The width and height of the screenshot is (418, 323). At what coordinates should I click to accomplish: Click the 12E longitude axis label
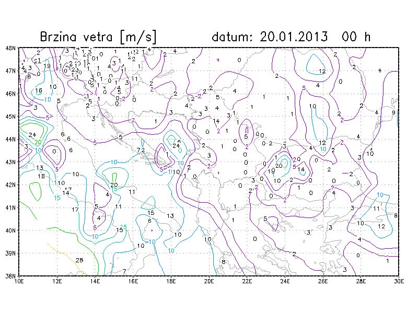57,281
